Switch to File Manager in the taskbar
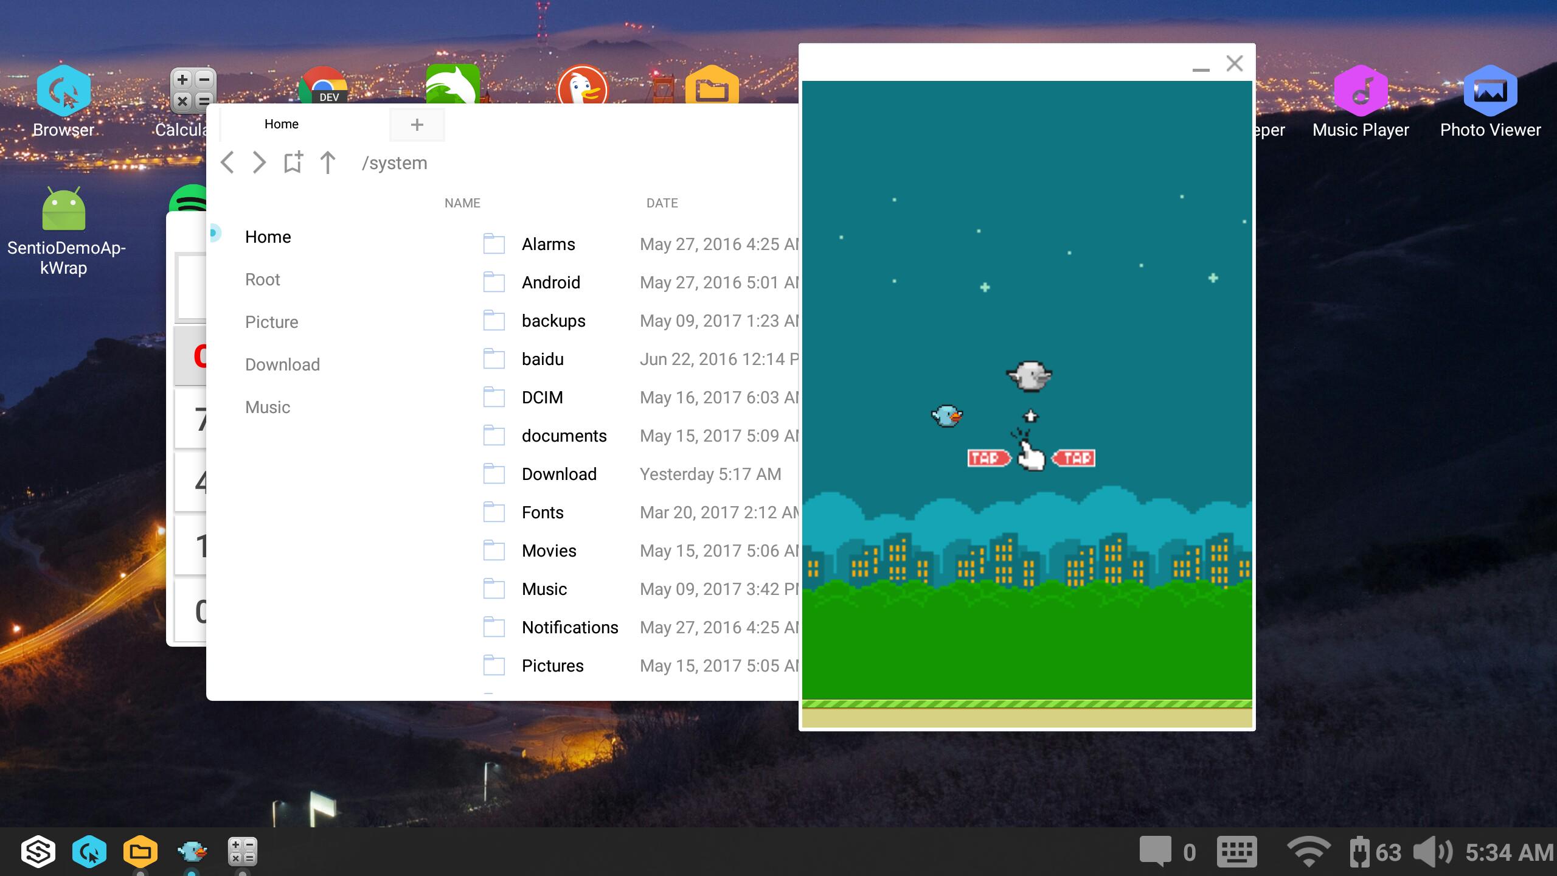1557x876 pixels. 140,852
